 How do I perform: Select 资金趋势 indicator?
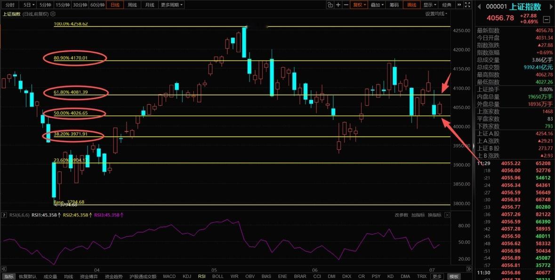(x=113, y=276)
